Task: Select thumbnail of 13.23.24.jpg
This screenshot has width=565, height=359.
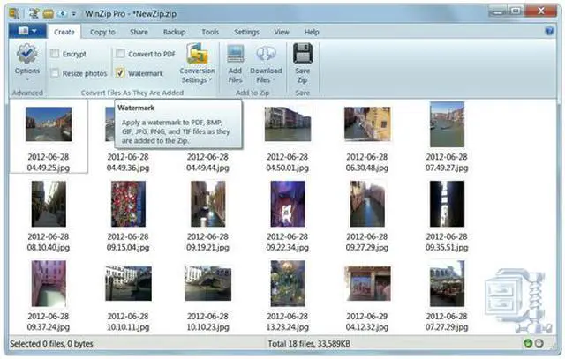Action: pyautogui.click(x=288, y=283)
